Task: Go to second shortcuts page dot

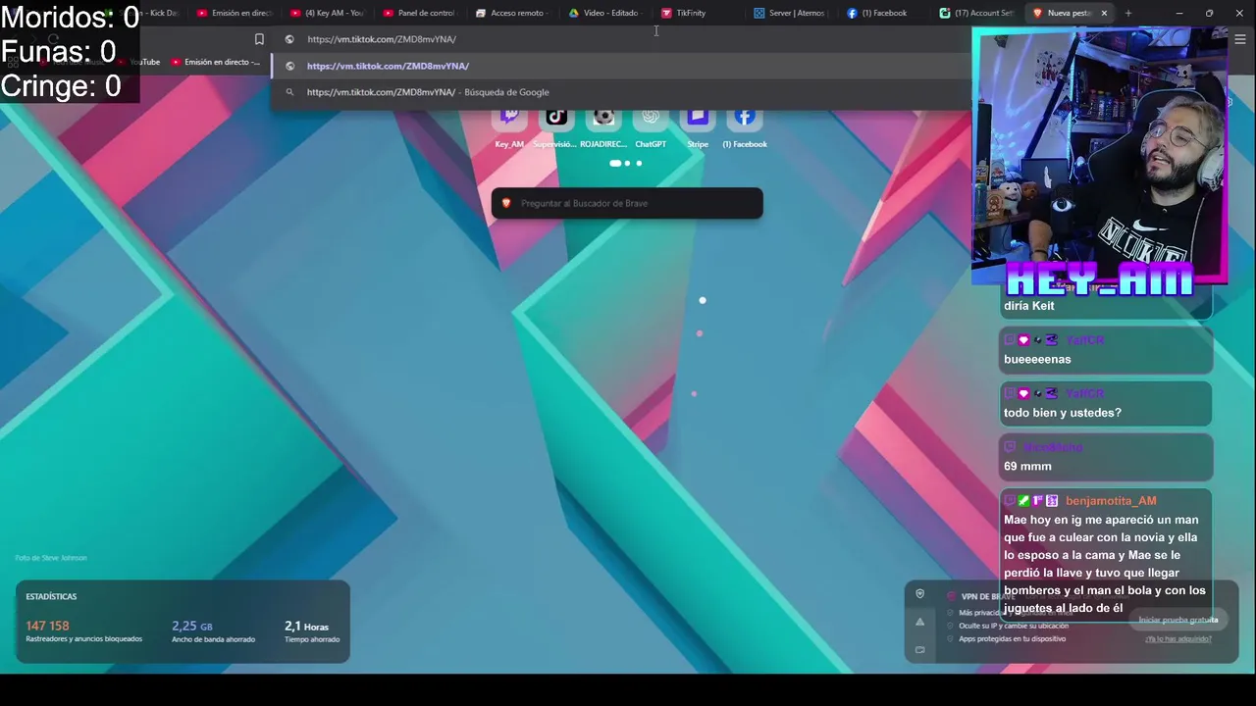Action: coord(628,163)
